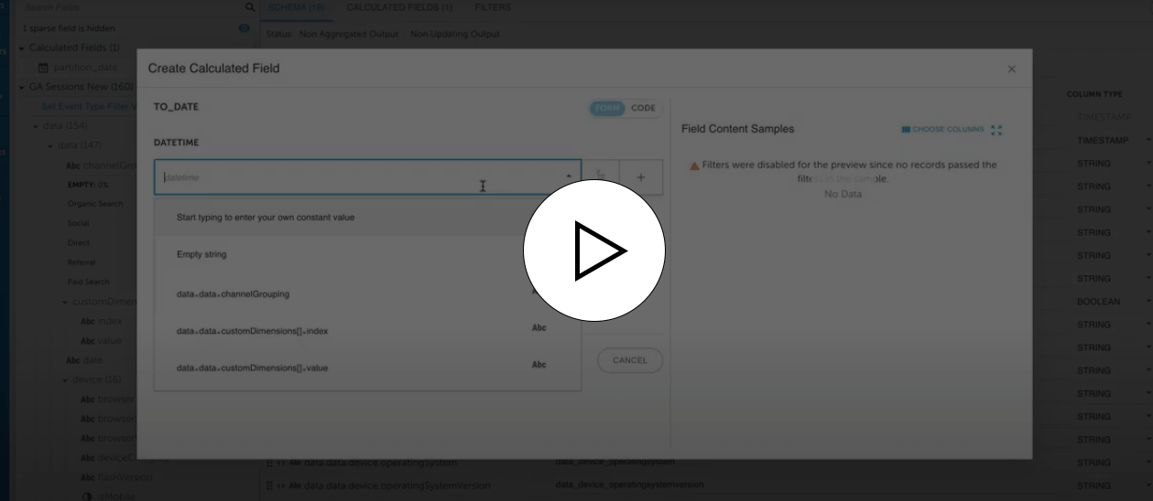1153x501 pixels.
Task: Switch editor mode to FORM
Action: pyautogui.click(x=608, y=108)
